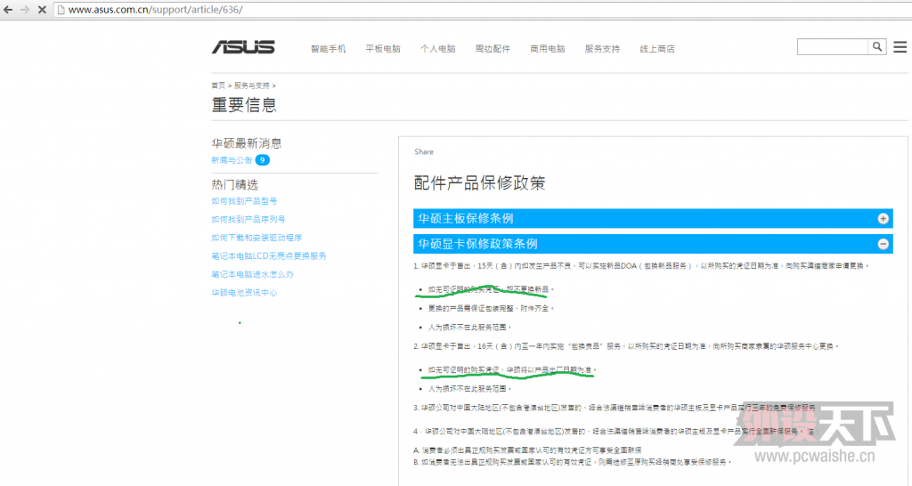Expand 华硕主板保修条例 with plus icon
Image resolution: width=912 pixels, height=486 pixels.
tap(883, 219)
